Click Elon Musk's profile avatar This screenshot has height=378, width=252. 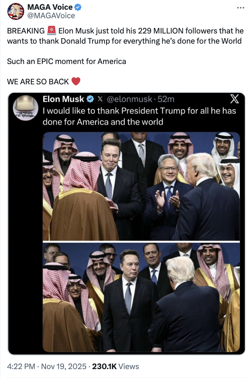(x=25, y=107)
